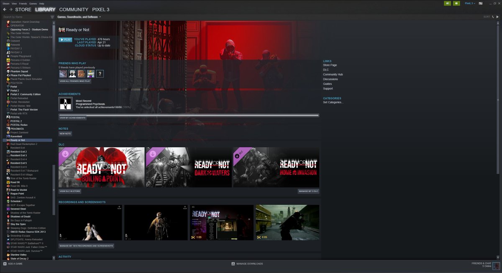Open the first friend avatar
502x273 pixels.
pyautogui.click(x=63, y=74)
